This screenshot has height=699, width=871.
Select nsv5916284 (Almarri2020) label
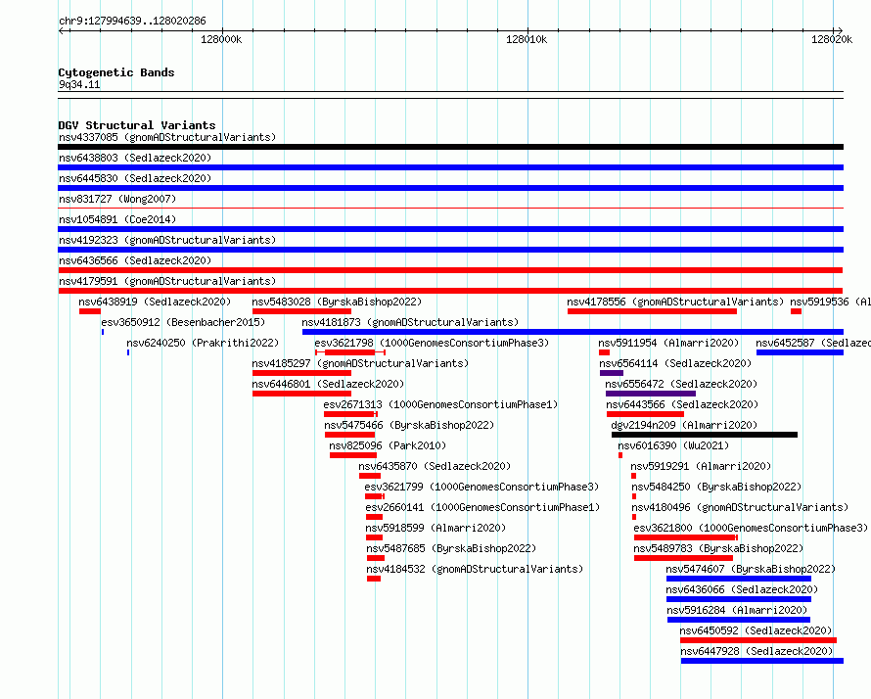(737, 610)
